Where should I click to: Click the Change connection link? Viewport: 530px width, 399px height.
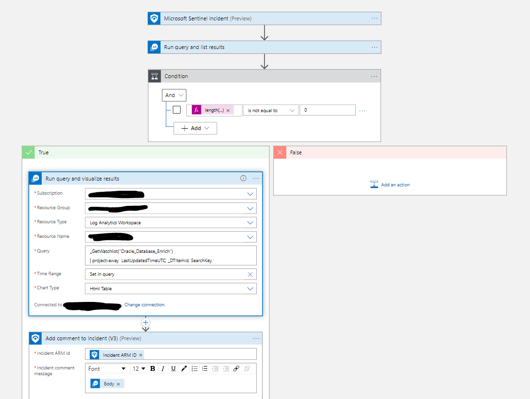pyautogui.click(x=145, y=305)
